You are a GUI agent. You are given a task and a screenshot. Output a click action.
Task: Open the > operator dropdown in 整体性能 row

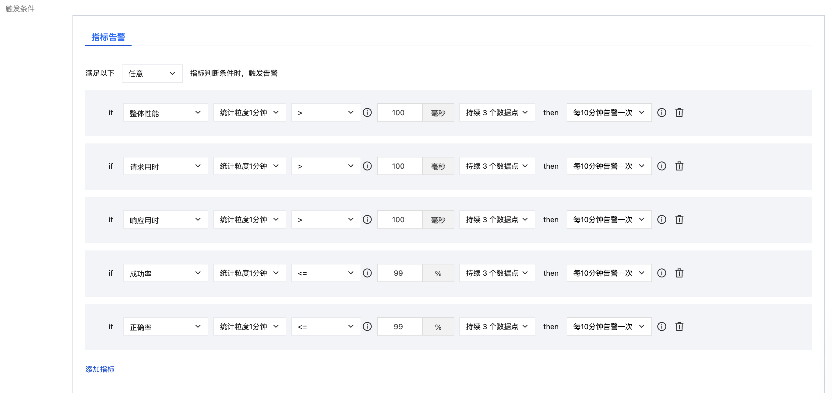326,112
